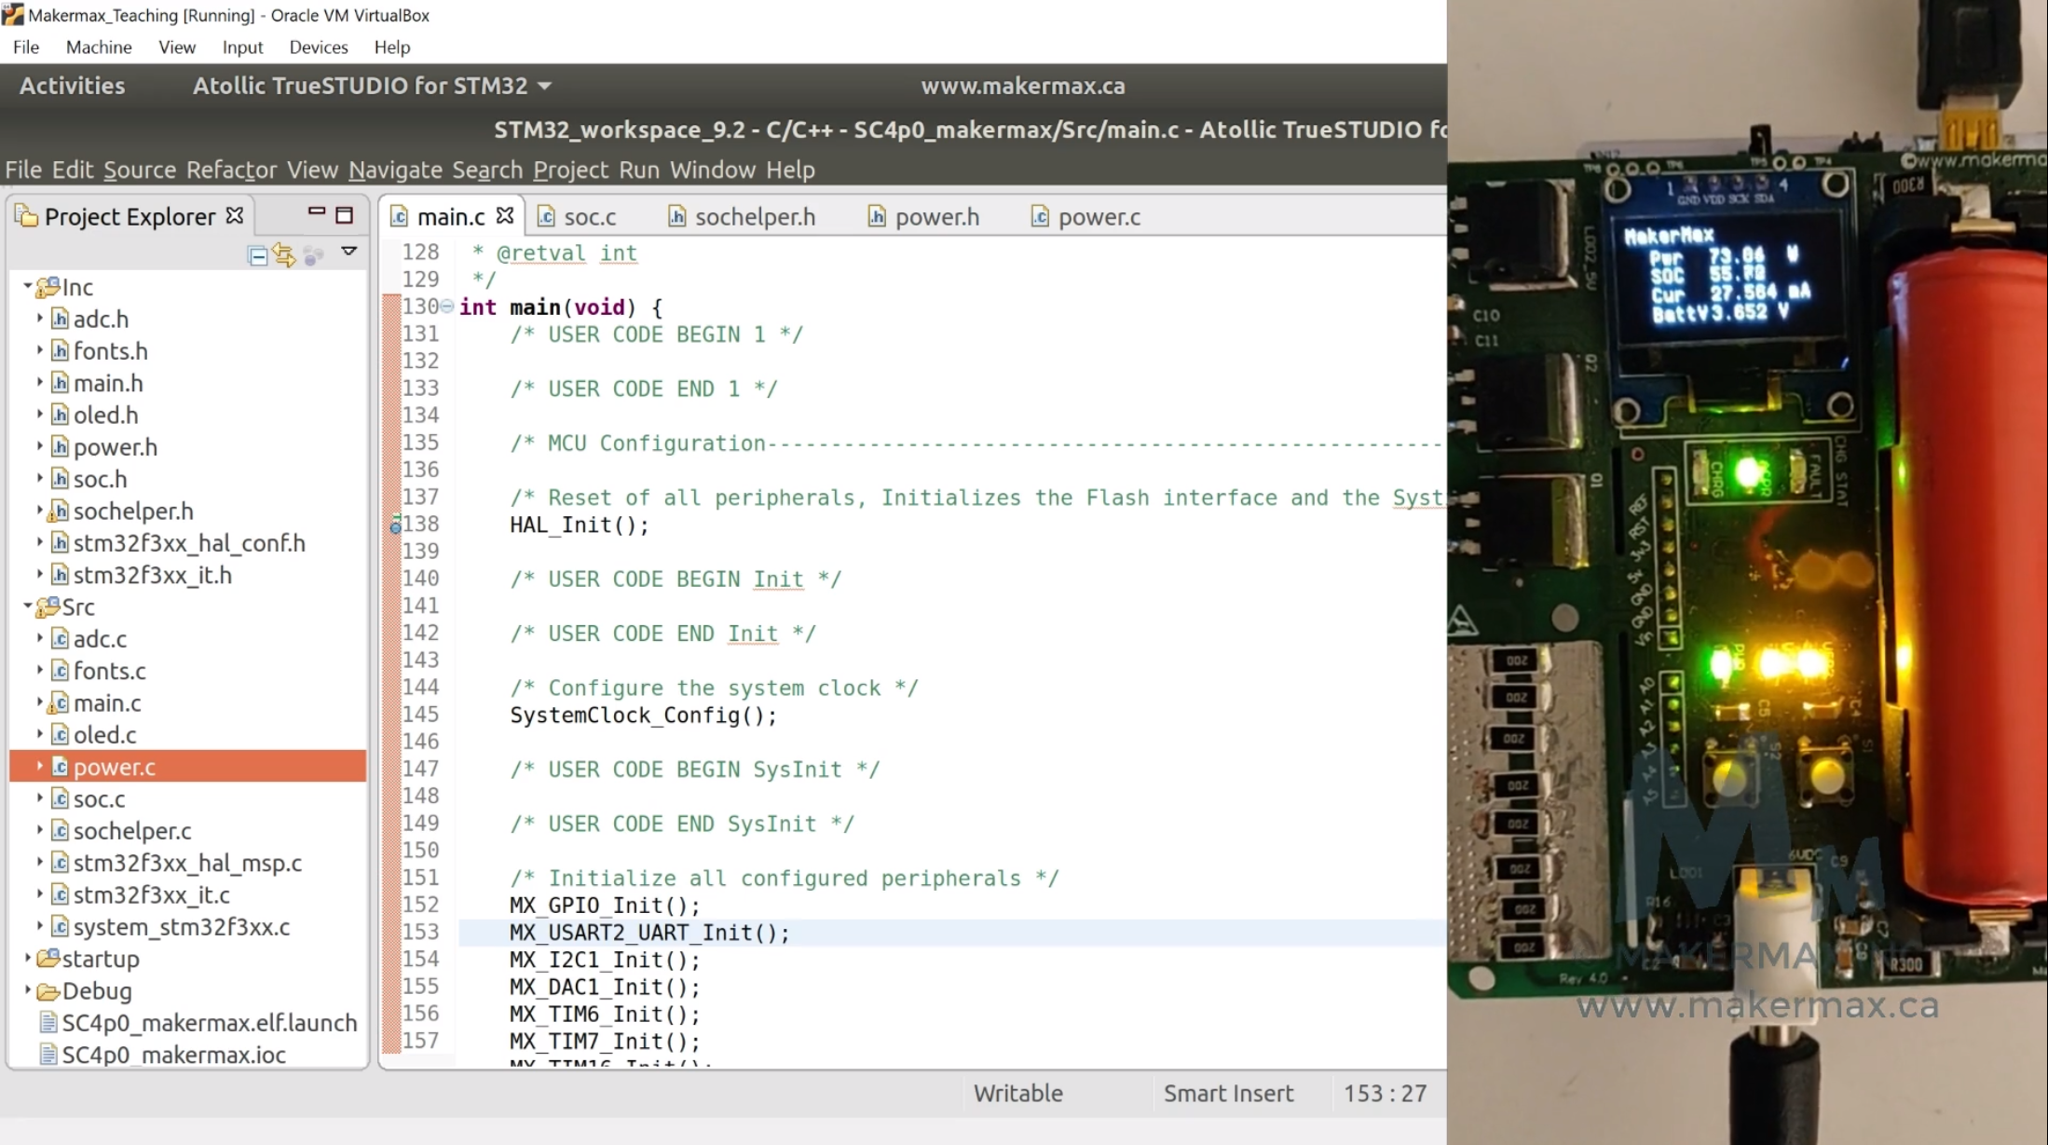Expand the Debug folder
This screenshot has width=2048, height=1145.
pos(27,989)
